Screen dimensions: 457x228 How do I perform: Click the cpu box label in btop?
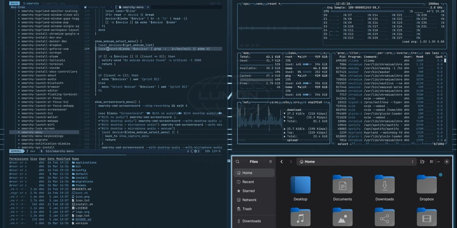point(245,4)
